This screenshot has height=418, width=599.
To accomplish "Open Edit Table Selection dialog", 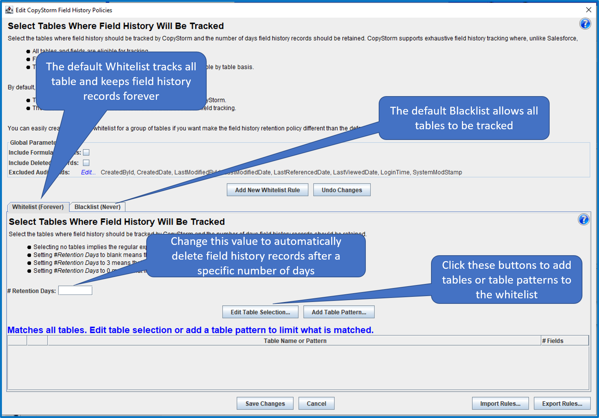I will [x=260, y=312].
